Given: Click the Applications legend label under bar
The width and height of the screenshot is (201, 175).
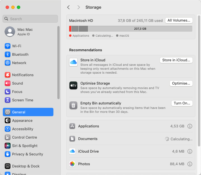Looking at the screenshot, I should (81, 36).
